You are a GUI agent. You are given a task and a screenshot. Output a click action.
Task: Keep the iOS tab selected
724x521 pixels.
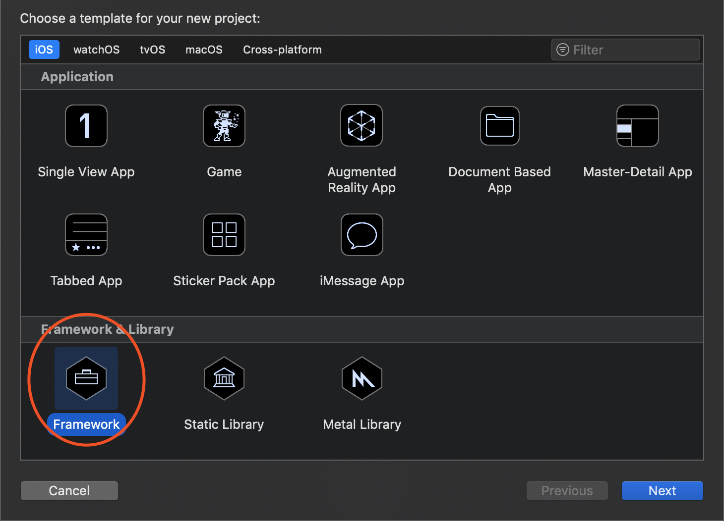tap(44, 50)
